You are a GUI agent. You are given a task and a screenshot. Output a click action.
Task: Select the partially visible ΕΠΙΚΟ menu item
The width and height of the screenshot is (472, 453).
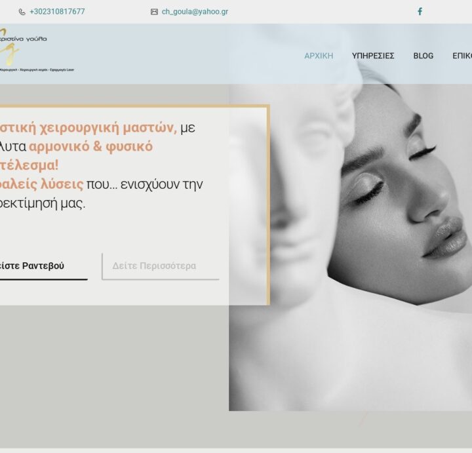point(462,56)
